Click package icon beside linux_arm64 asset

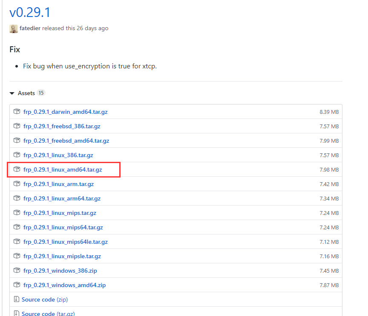17,198
